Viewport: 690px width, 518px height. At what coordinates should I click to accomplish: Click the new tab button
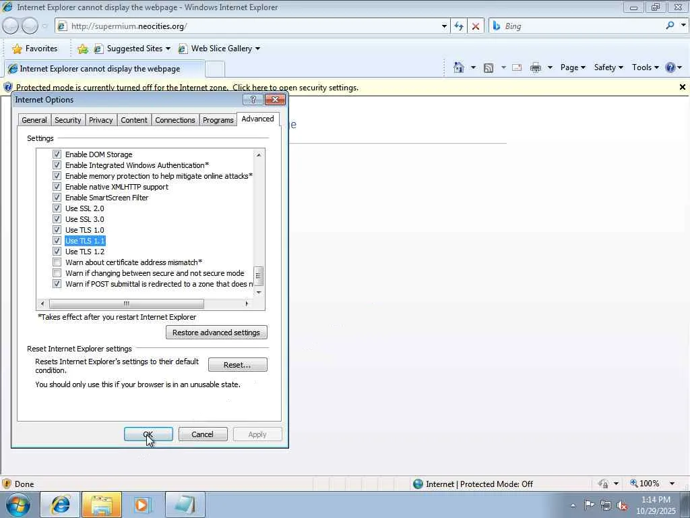pyautogui.click(x=215, y=69)
